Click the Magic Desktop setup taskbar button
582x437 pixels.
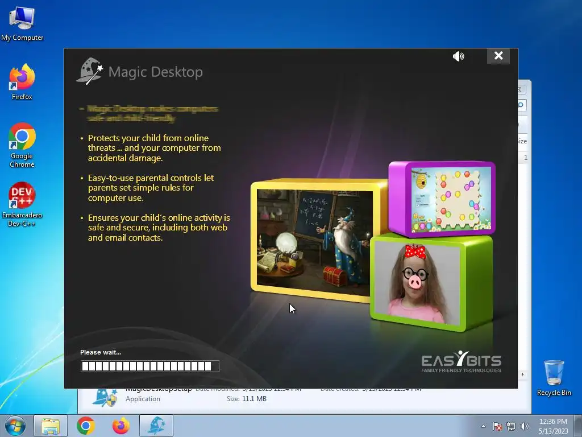click(156, 426)
